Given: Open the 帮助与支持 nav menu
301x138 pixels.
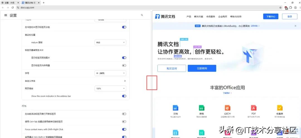Looking at the screenshot, I should pyautogui.click(x=236, y=17).
